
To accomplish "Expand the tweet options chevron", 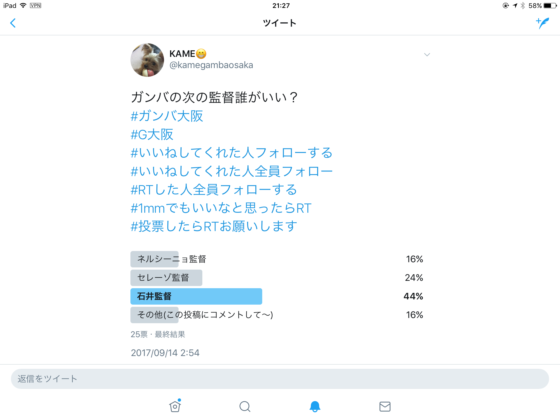I will [x=427, y=55].
